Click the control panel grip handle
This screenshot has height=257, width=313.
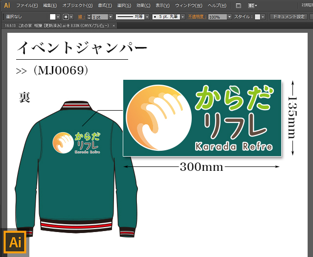(x=3, y=17)
